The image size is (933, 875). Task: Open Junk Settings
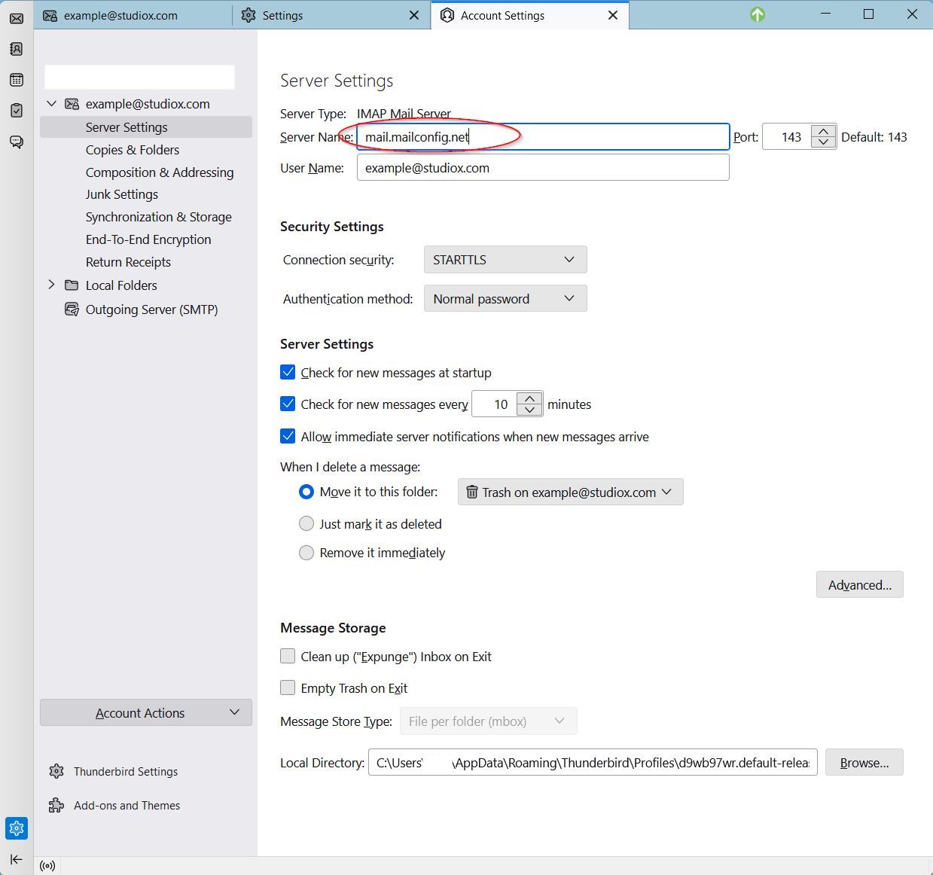122,194
